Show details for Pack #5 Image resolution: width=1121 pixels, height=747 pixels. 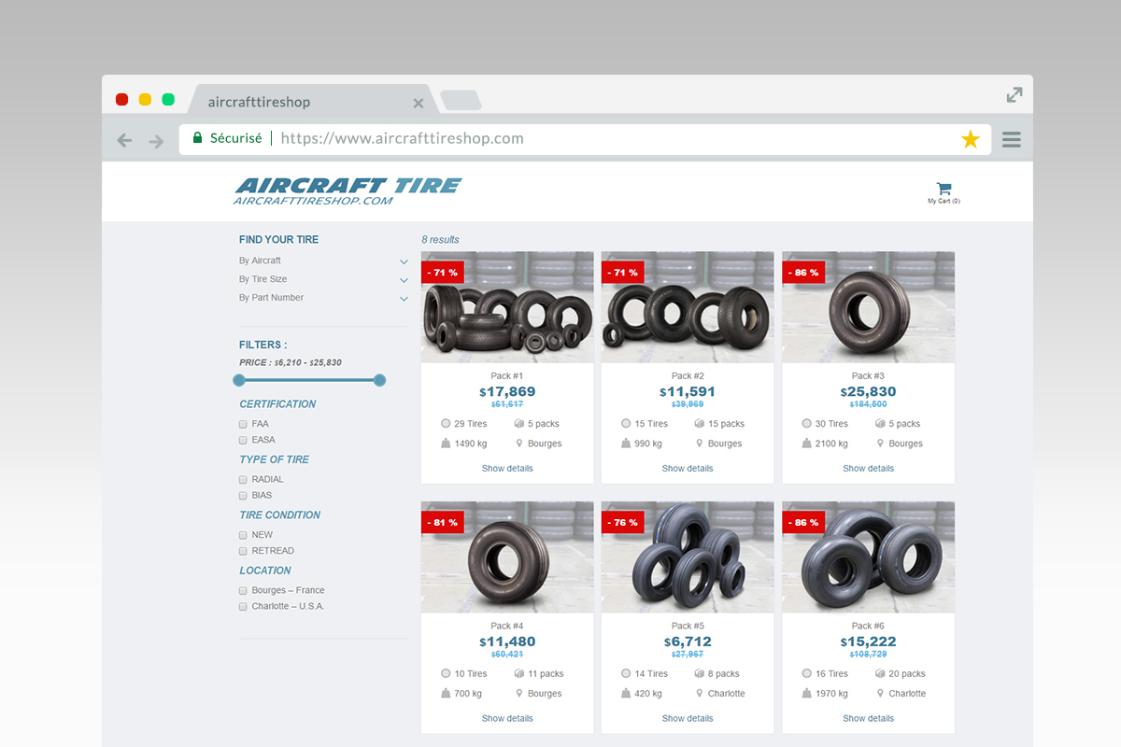point(688,719)
